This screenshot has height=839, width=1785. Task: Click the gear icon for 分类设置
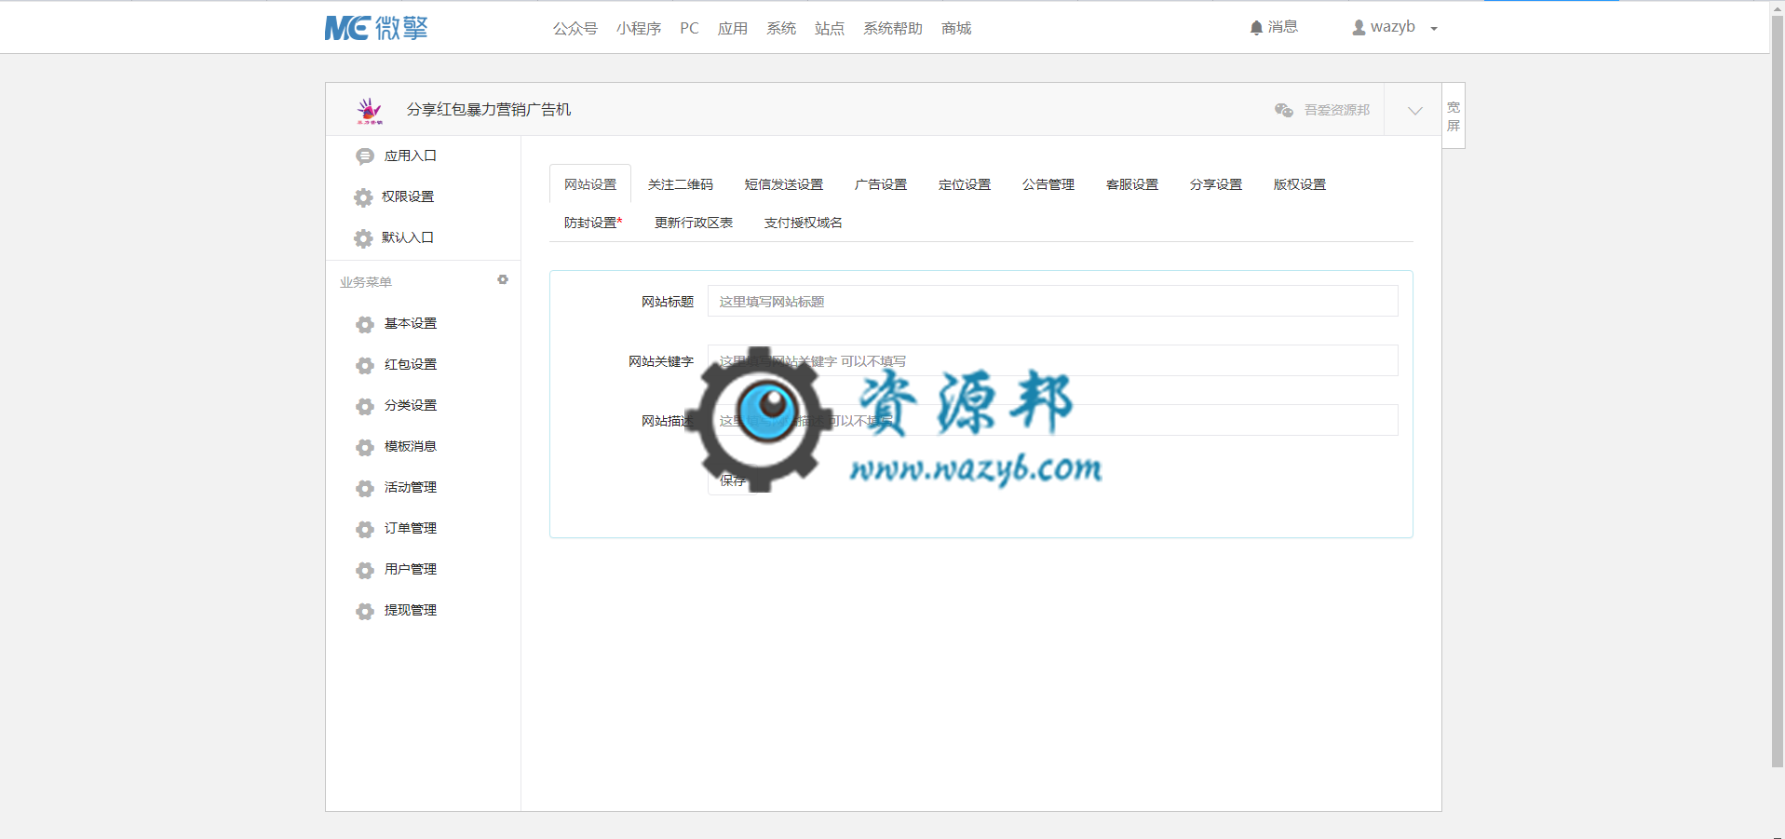coord(365,406)
